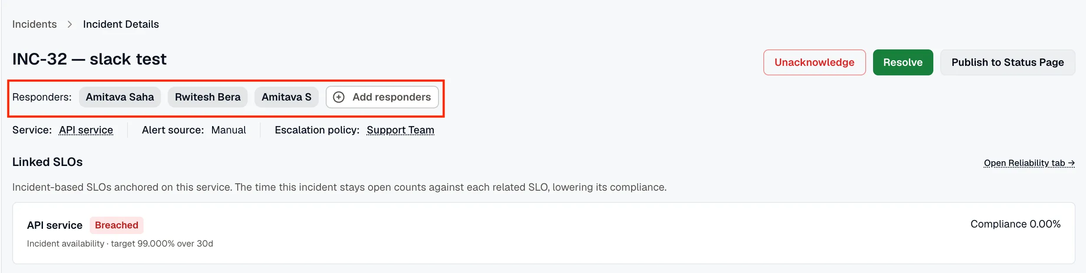Open the Reliability tab link
This screenshot has height=273, width=1086.
(x=1029, y=163)
